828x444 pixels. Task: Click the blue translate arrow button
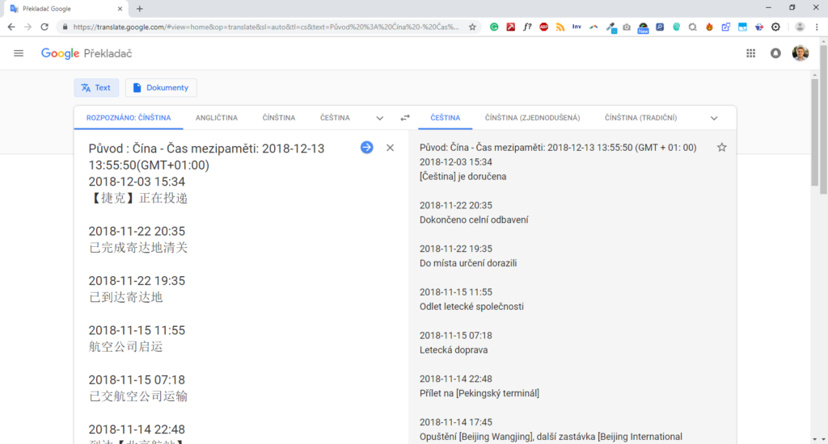click(x=366, y=148)
